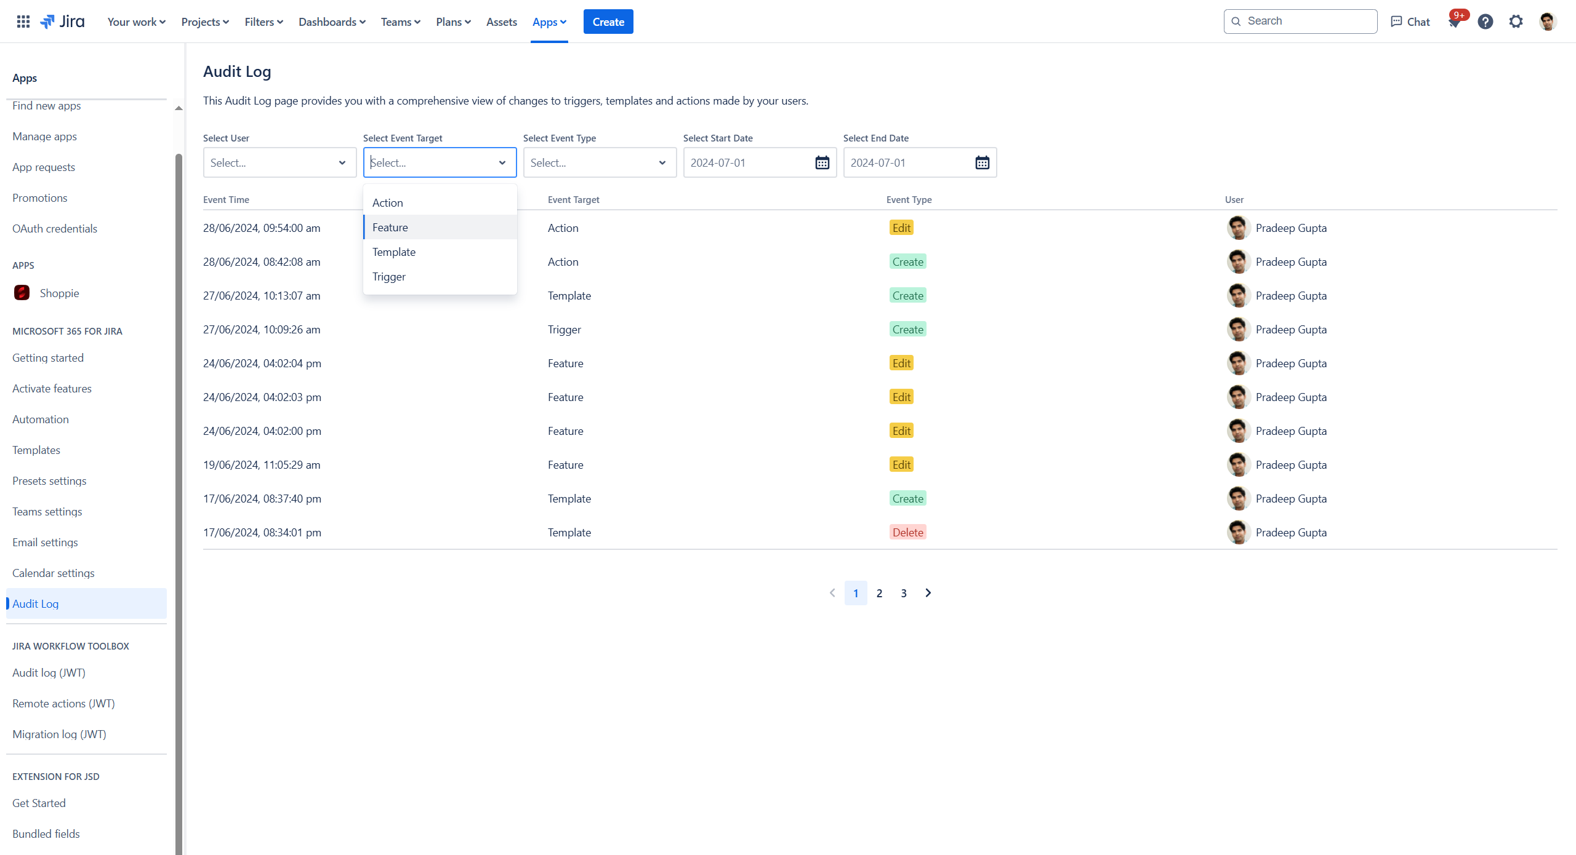Go to Automation in sidebar

pyautogui.click(x=41, y=420)
